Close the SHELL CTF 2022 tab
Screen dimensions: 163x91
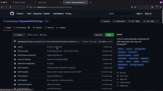pos(35,2)
